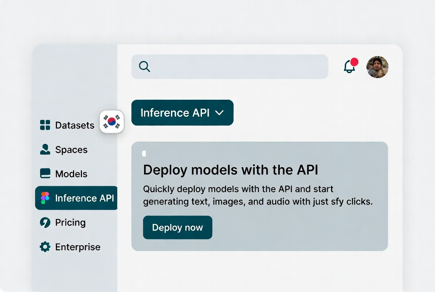Click inside the search input field
Viewport: 435px width, 292px height.
(230, 67)
